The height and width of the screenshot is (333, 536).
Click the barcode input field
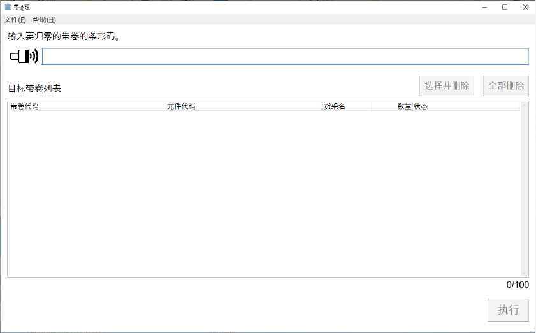(x=285, y=57)
